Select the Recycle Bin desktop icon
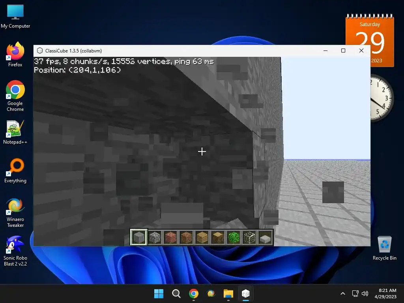Screen dimensions: 404x303 click(384, 249)
